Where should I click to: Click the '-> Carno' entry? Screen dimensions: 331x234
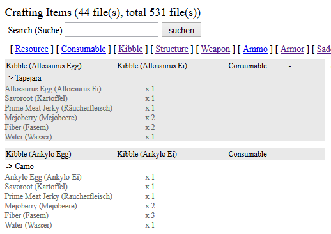click(20, 166)
